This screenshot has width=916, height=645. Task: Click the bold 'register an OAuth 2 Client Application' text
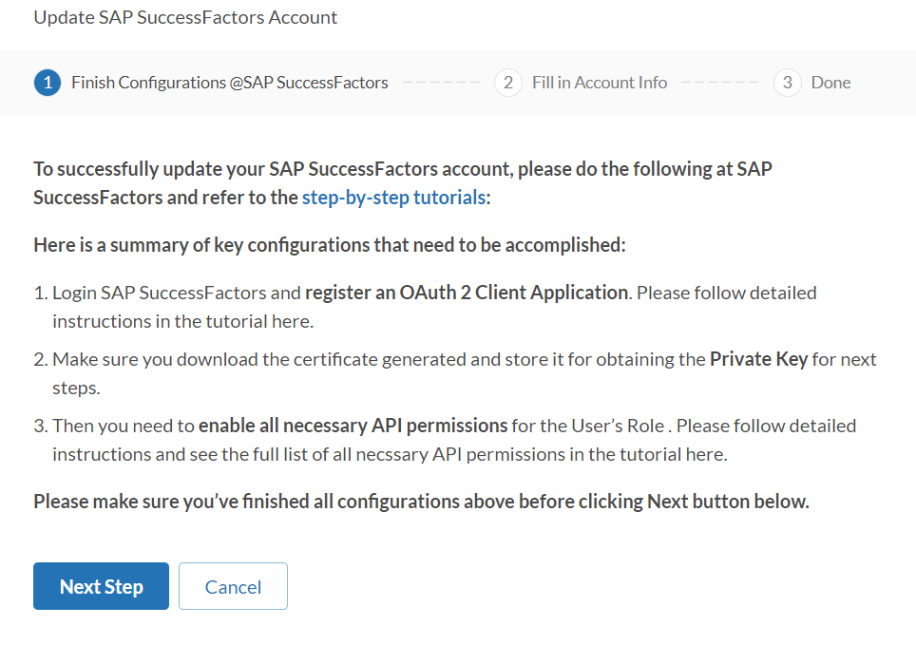click(x=467, y=293)
